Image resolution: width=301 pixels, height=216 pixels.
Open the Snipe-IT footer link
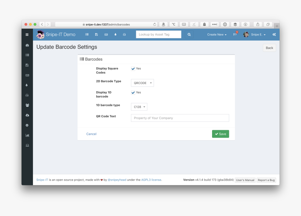(x=42, y=180)
